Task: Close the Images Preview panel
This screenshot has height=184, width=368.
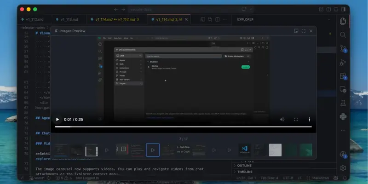Action: 311,31
